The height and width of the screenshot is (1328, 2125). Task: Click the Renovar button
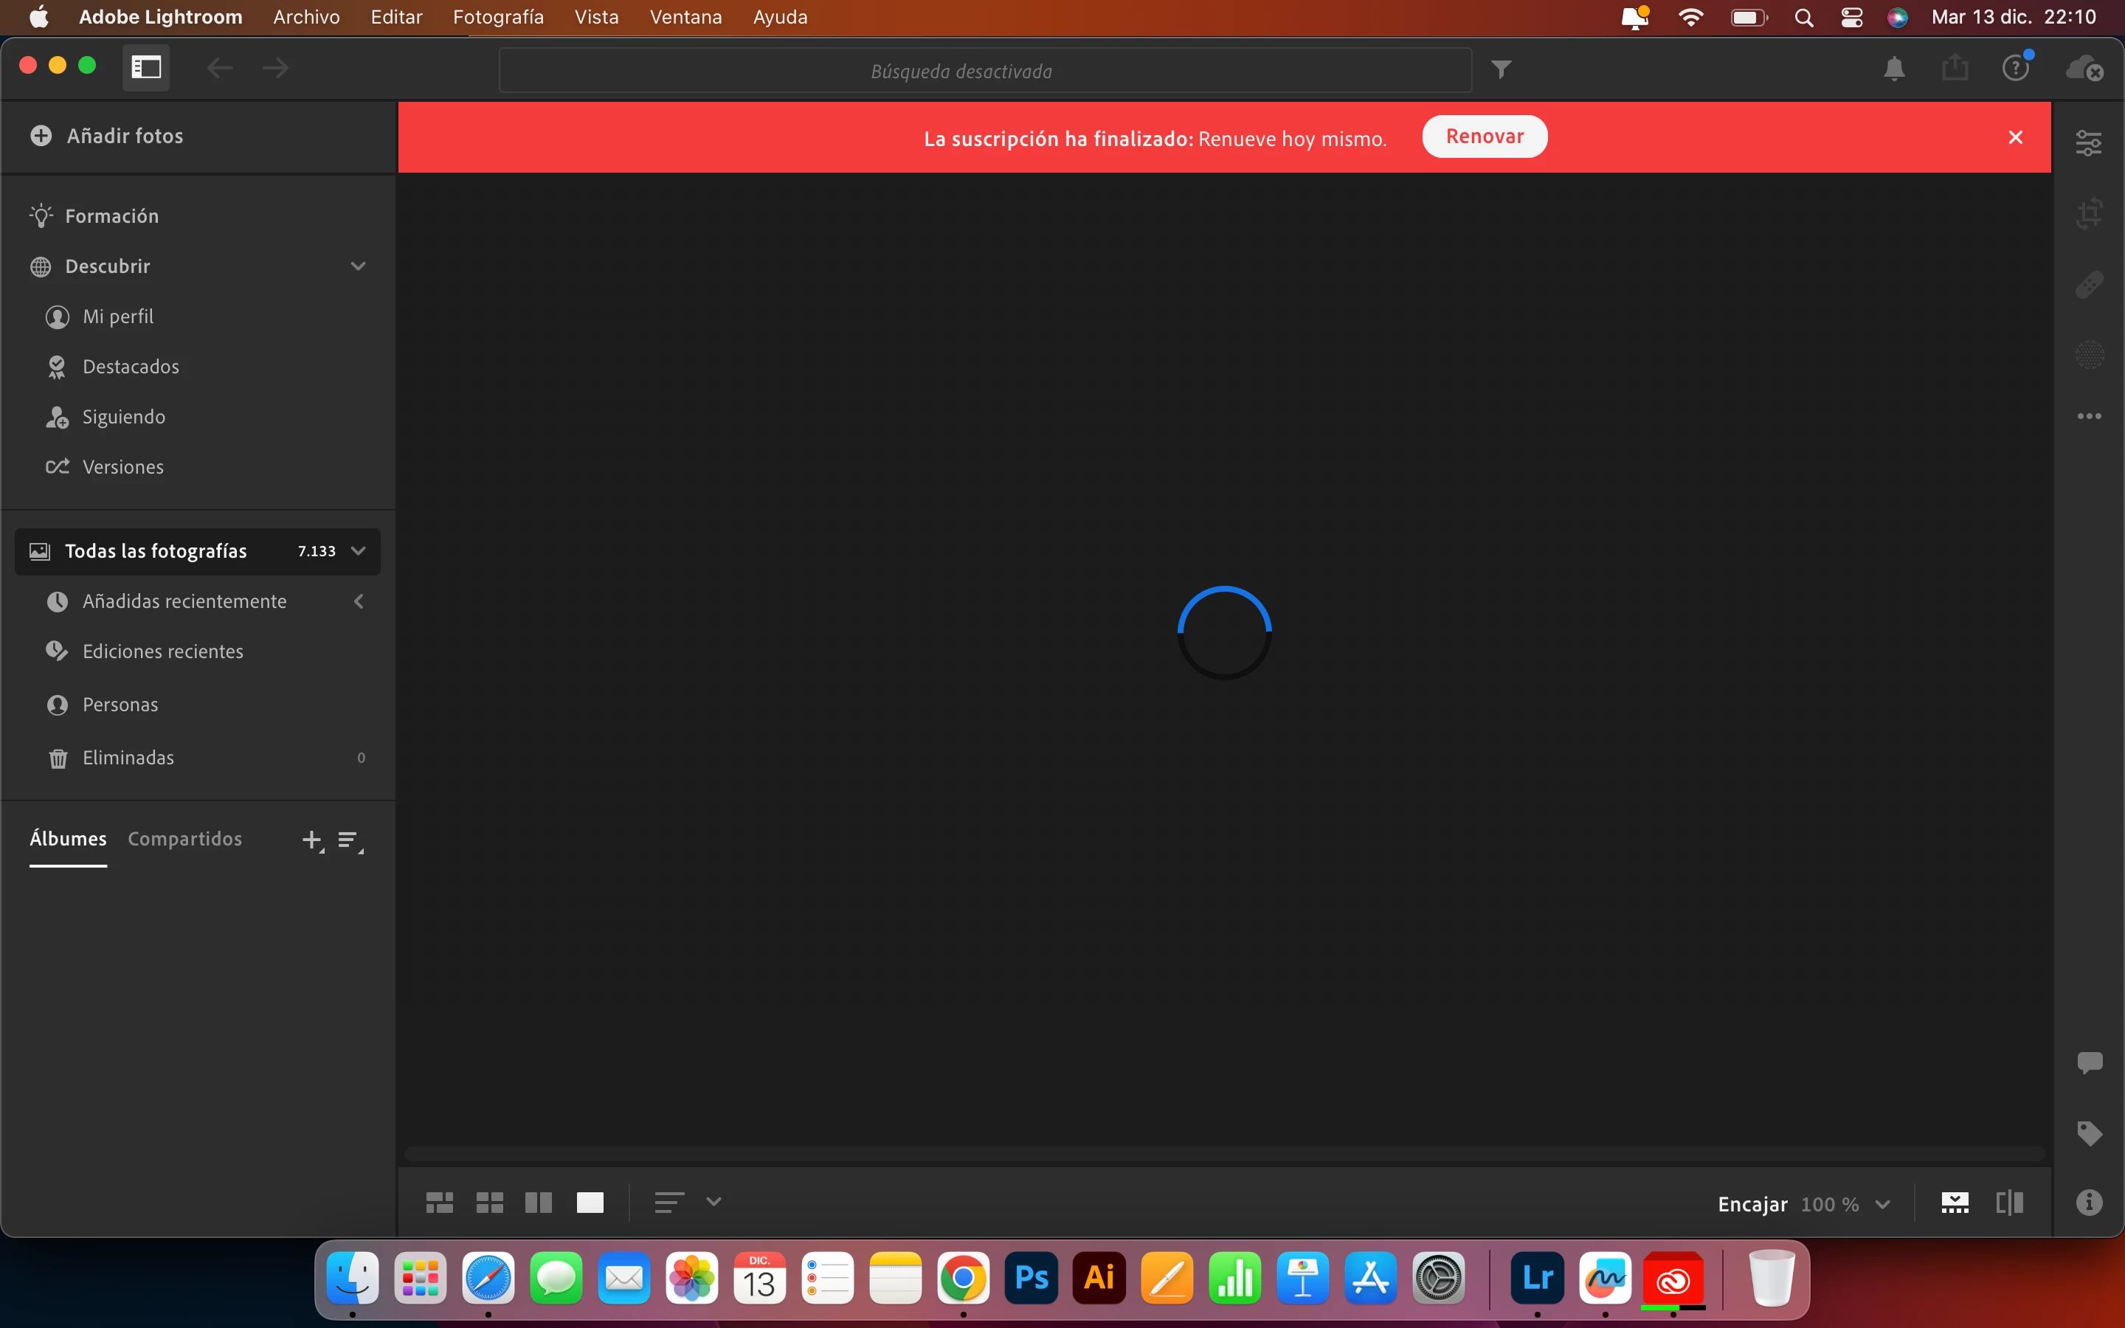point(1484,137)
